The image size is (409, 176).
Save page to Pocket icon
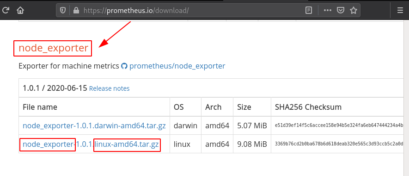(340, 10)
